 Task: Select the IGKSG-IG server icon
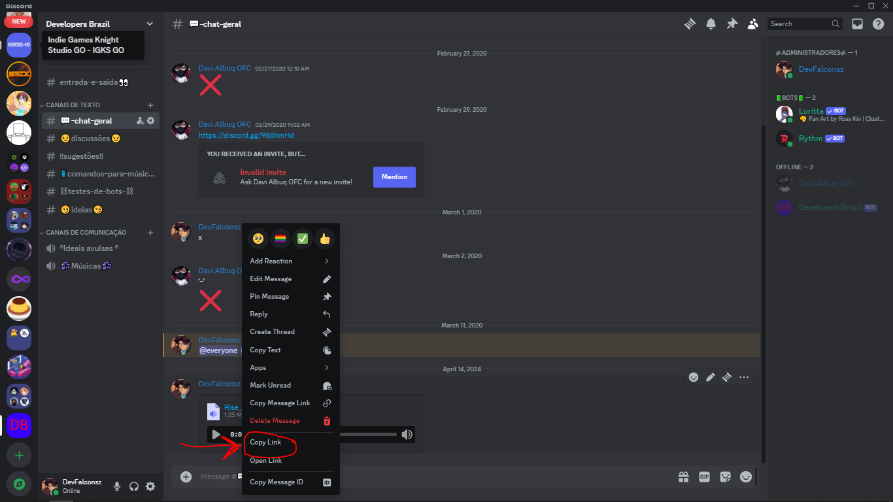pos(19,44)
